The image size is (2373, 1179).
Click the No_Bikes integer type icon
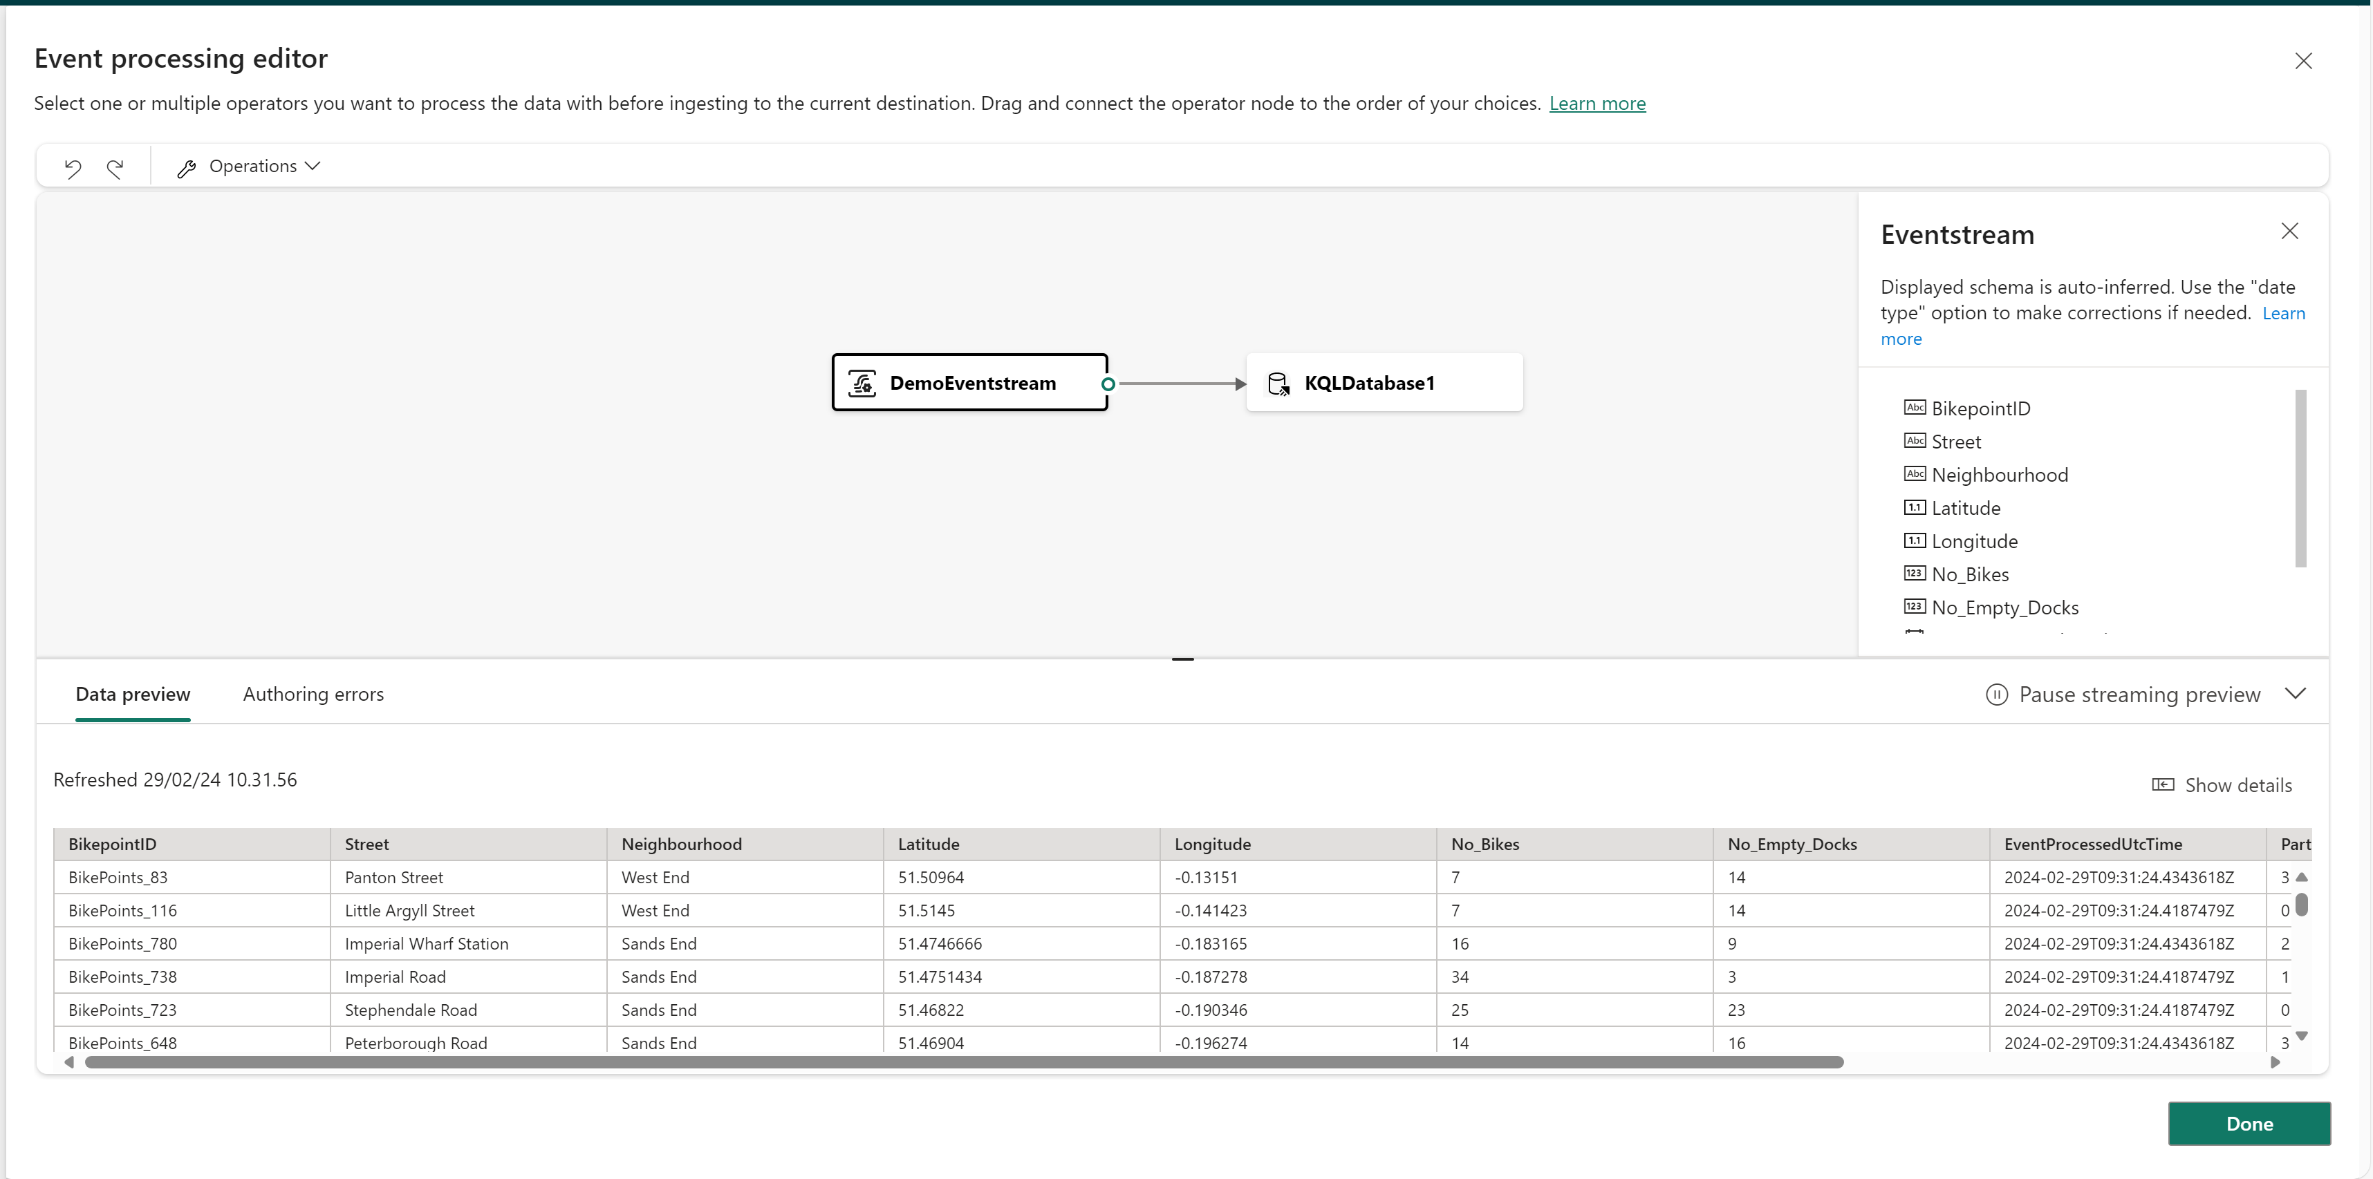1915,573
